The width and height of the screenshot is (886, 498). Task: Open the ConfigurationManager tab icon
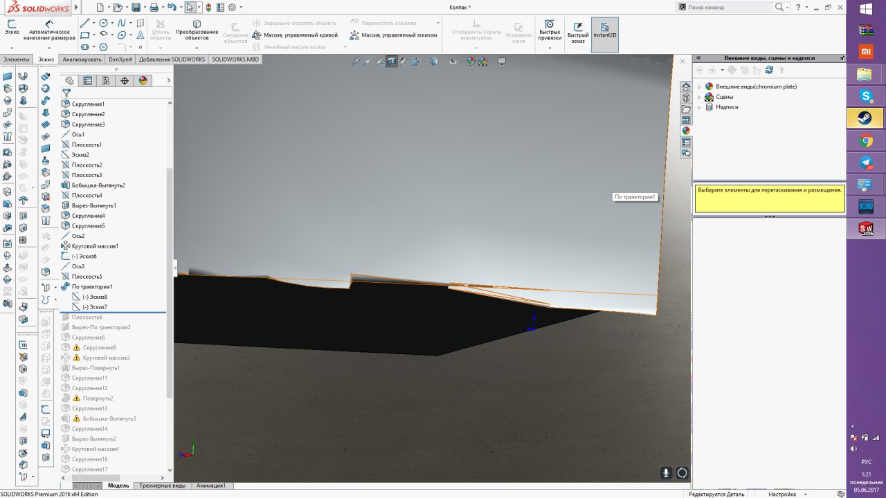coord(106,80)
